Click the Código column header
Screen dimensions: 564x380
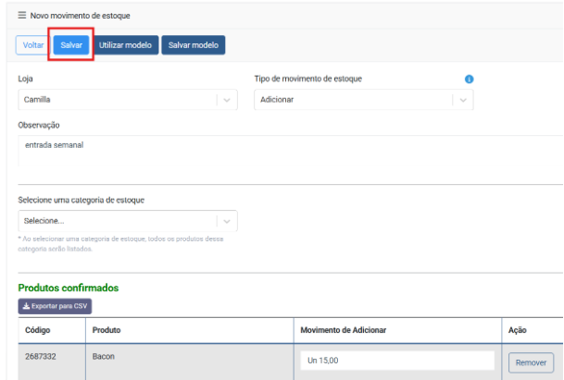[x=38, y=330]
